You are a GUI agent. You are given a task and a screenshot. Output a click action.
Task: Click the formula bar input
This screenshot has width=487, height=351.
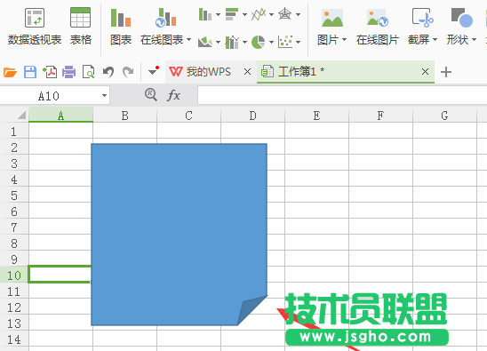pos(342,95)
